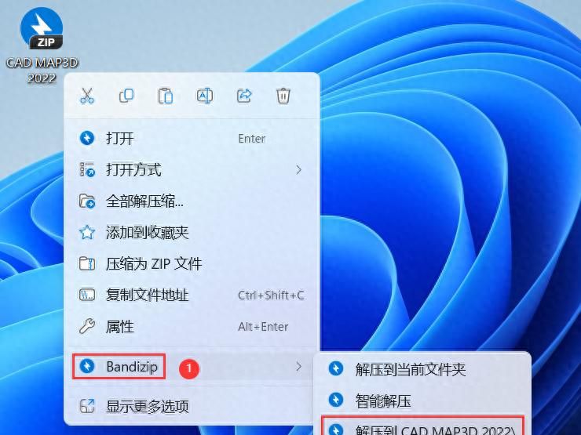Click the list icon beside 打开方式
Viewport: 581px width, 435px height.
tap(87, 170)
